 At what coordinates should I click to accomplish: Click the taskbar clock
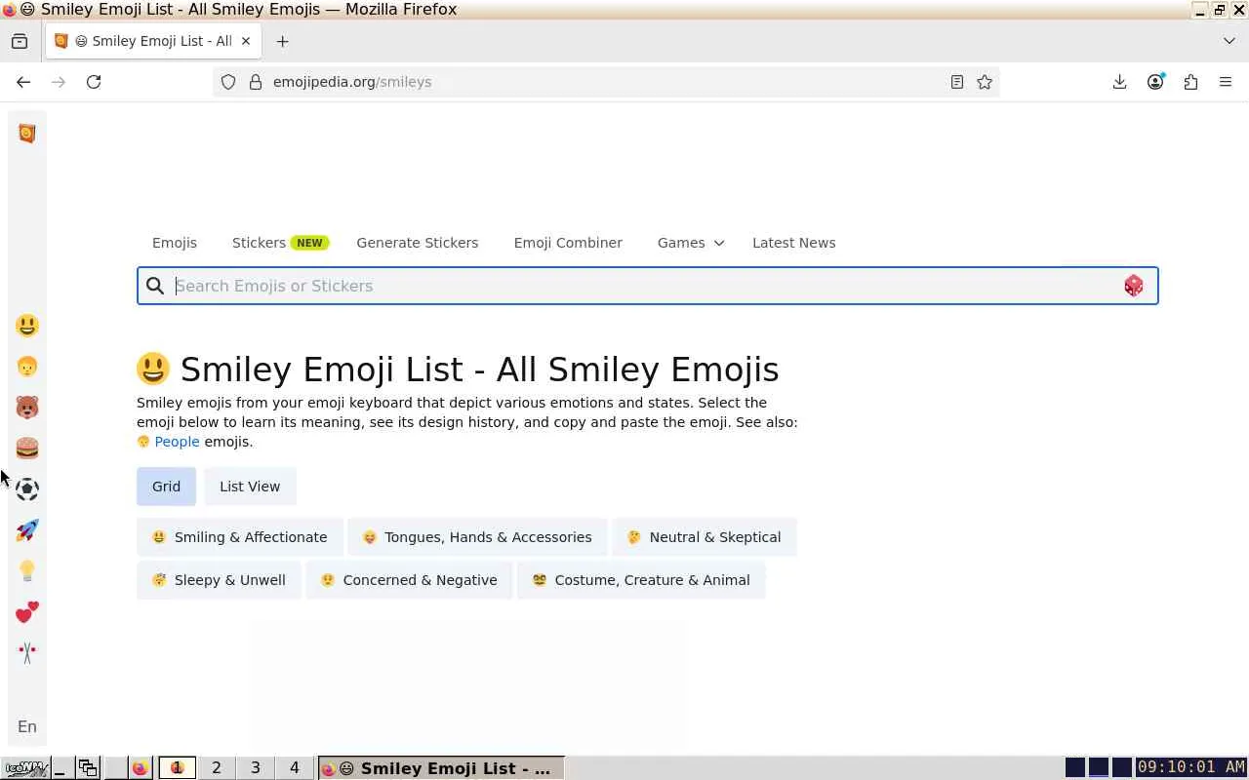1191,768
